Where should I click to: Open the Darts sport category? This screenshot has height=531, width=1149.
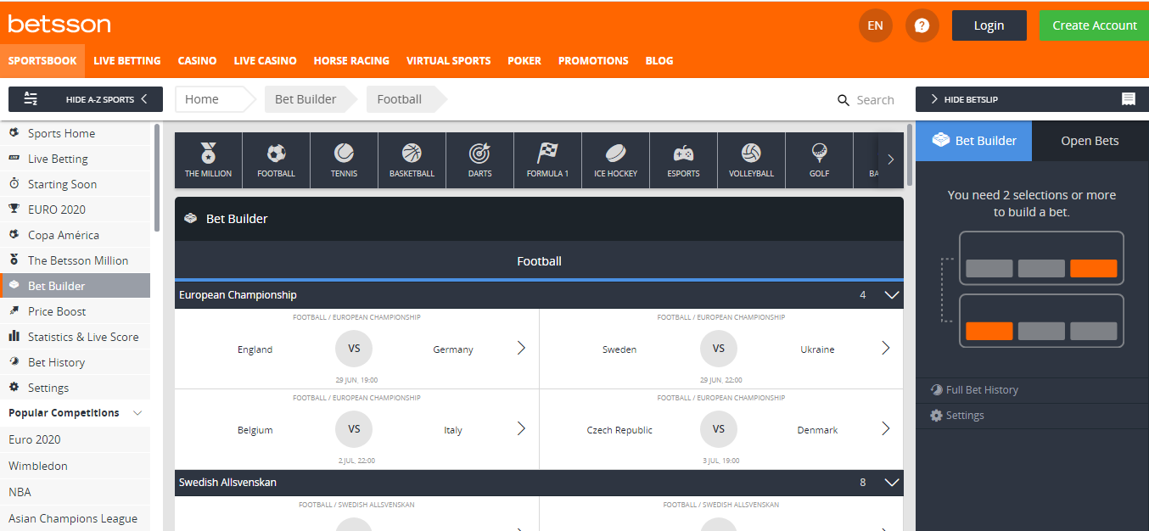(x=479, y=159)
